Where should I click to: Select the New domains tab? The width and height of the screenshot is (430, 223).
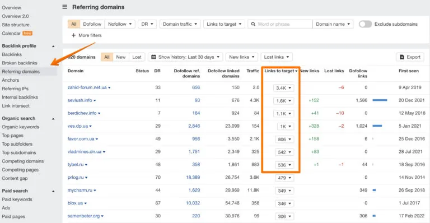(x=121, y=57)
